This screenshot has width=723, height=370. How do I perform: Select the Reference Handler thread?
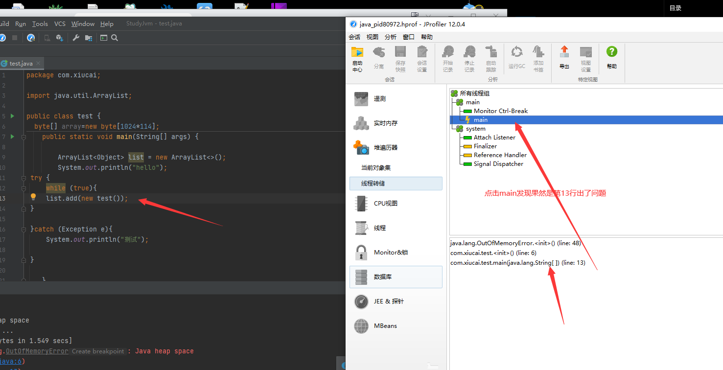(500, 155)
